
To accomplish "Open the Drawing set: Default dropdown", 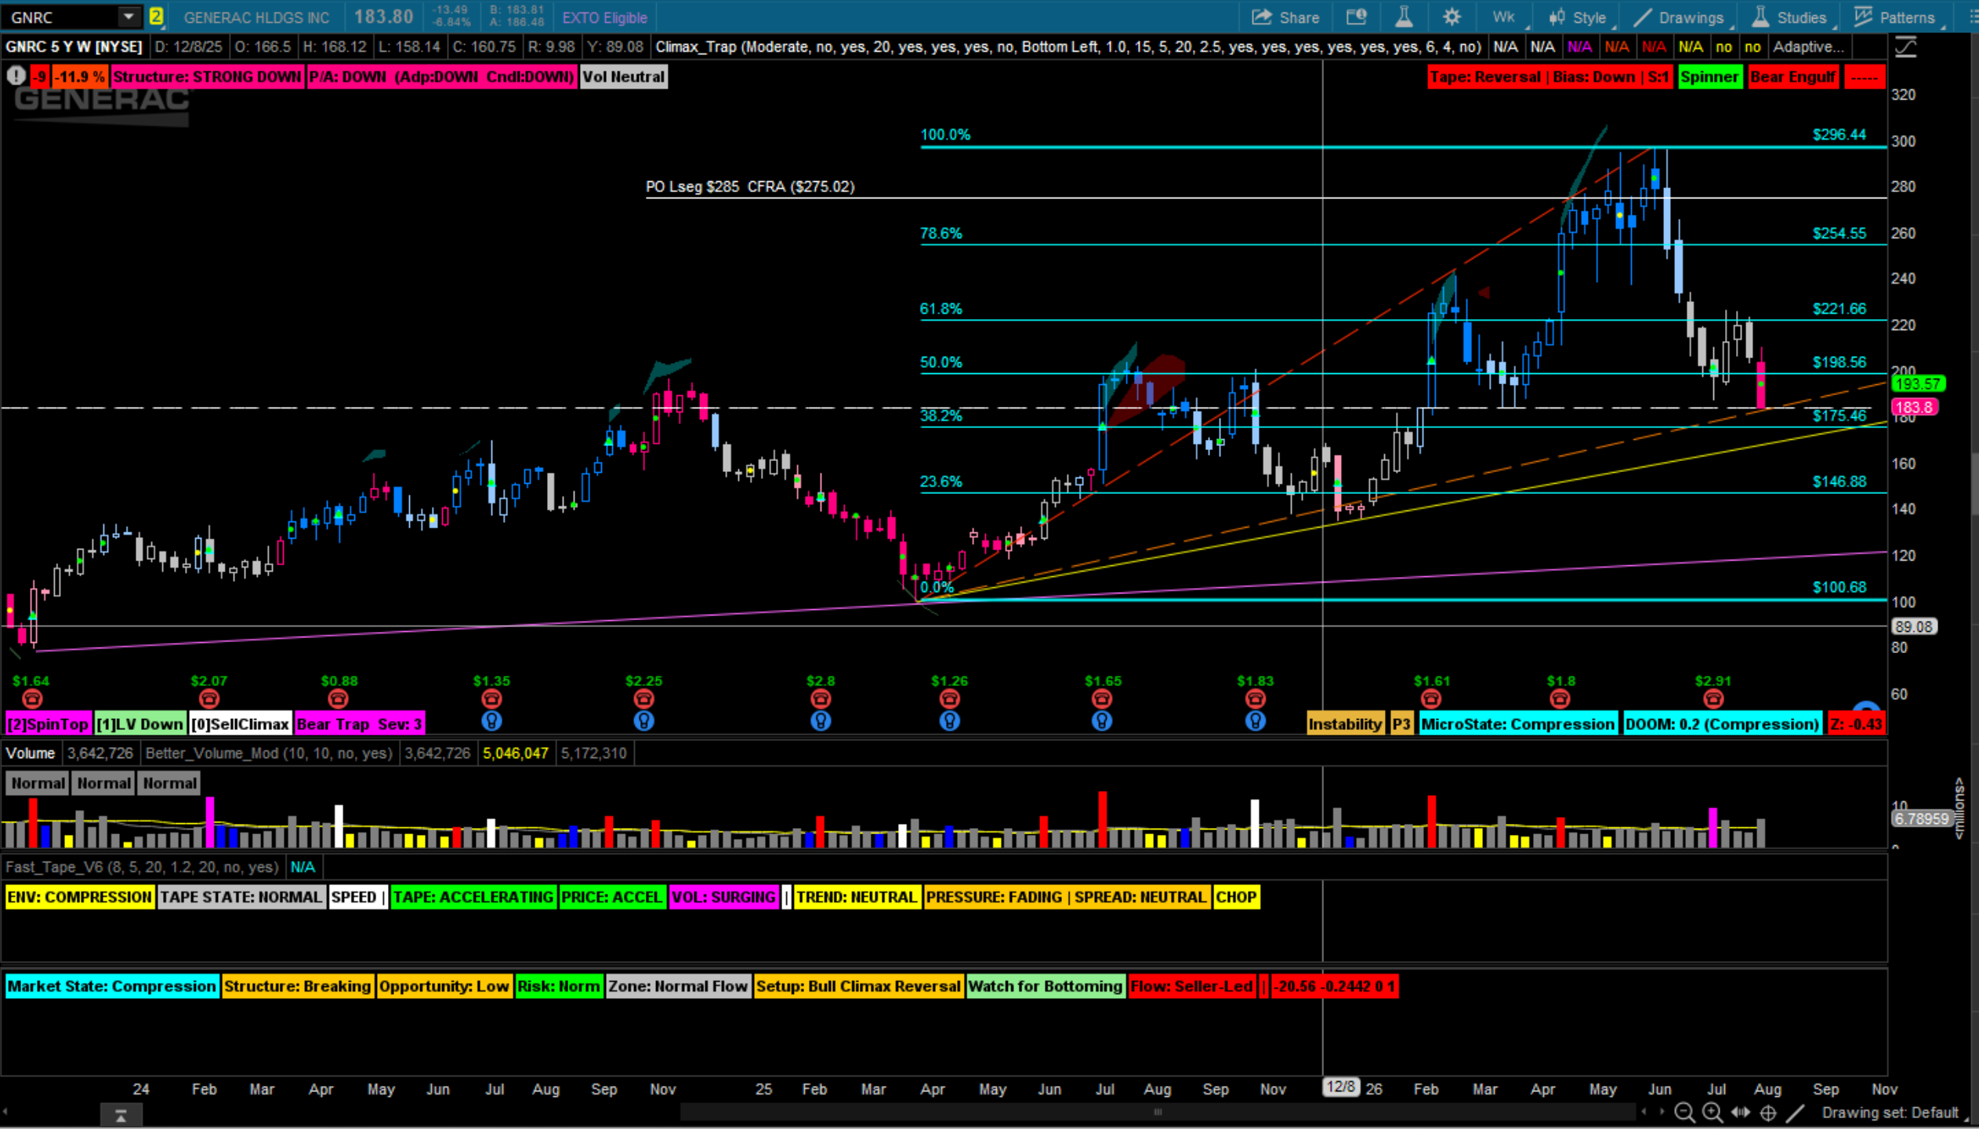I will coord(1896,1113).
